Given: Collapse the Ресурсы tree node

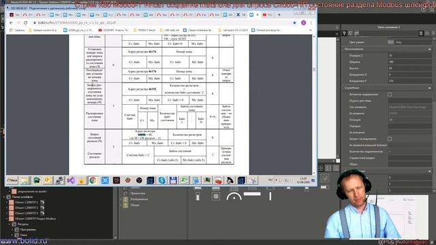Looking at the screenshot, I should [10, 224].
